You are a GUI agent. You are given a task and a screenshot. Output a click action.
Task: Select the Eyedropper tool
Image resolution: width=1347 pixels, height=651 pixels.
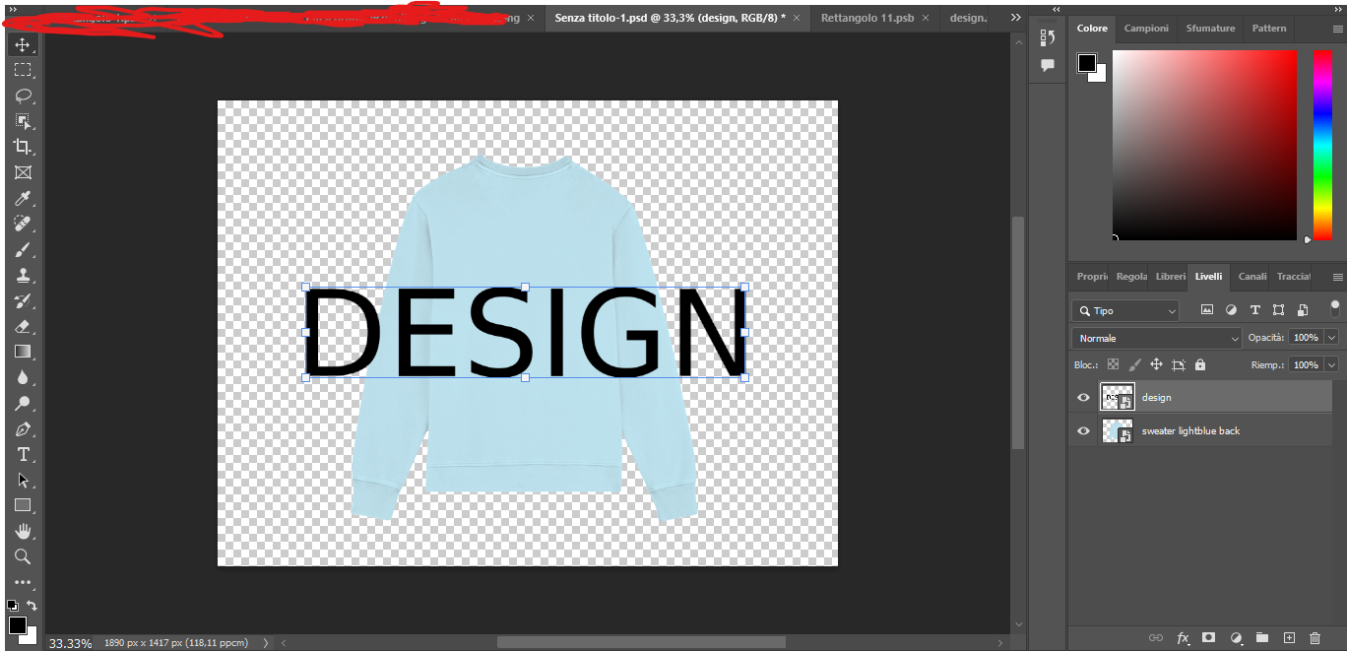24,198
